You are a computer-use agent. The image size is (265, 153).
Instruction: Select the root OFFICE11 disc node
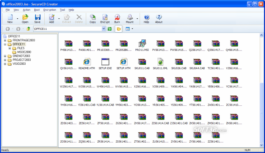(x=14, y=36)
